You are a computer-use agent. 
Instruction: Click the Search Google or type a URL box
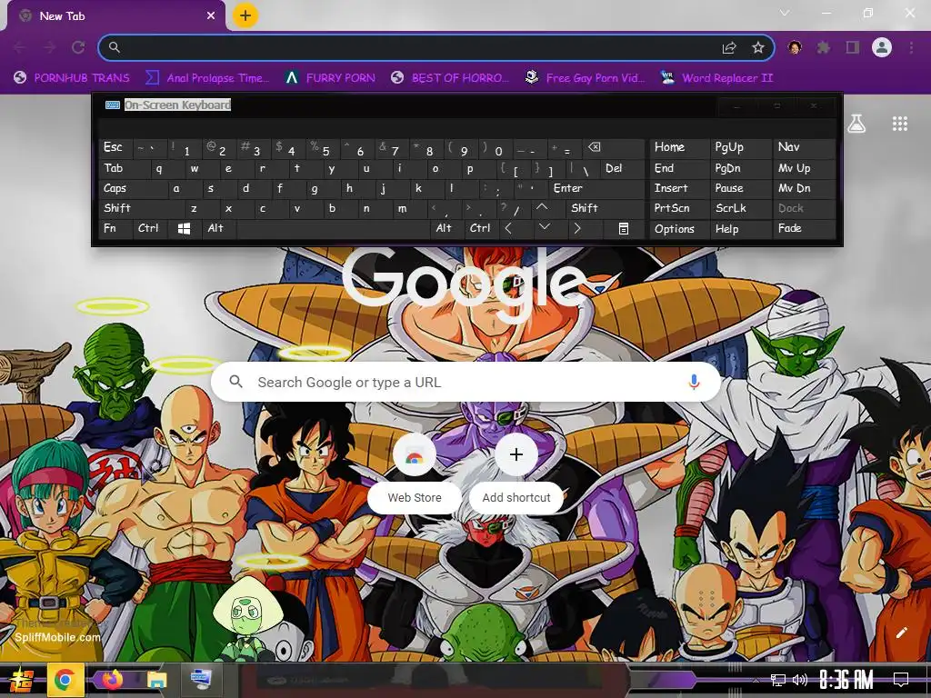pos(466,382)
